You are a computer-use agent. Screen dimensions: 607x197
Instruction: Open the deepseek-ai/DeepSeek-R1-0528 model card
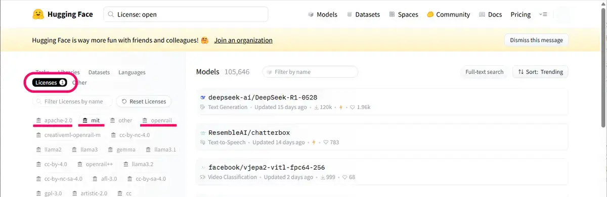coord(382,102)
